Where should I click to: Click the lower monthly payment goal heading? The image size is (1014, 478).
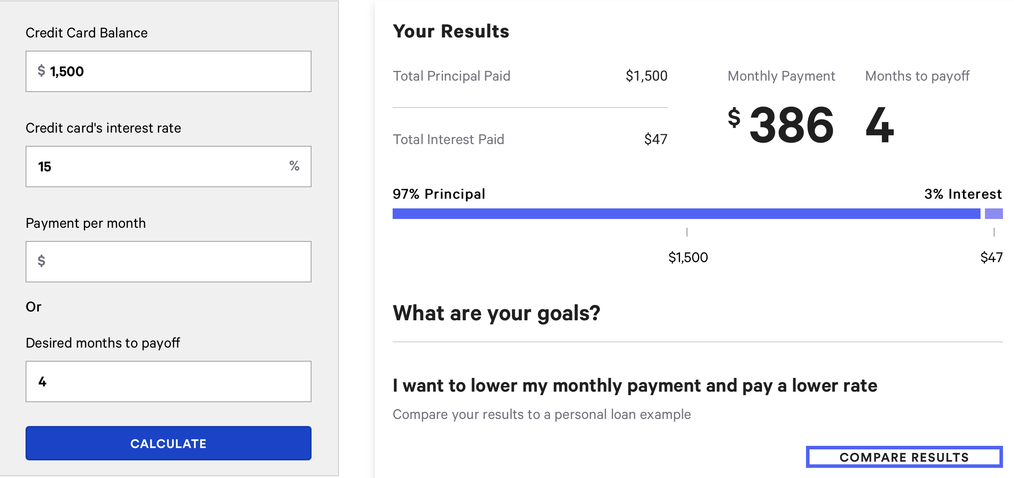[x=635, y=385]
